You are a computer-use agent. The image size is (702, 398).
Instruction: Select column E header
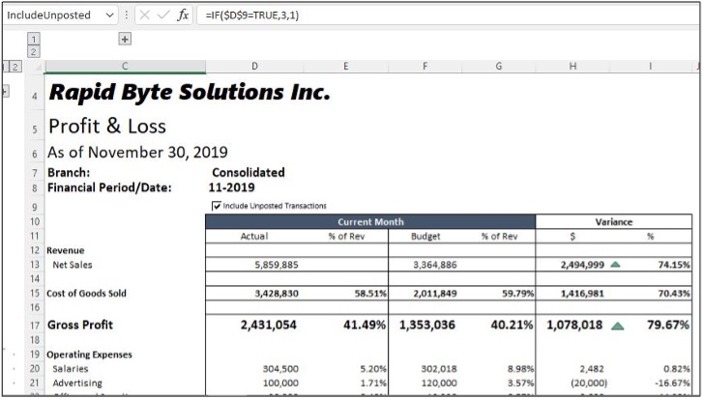(345, 67)
